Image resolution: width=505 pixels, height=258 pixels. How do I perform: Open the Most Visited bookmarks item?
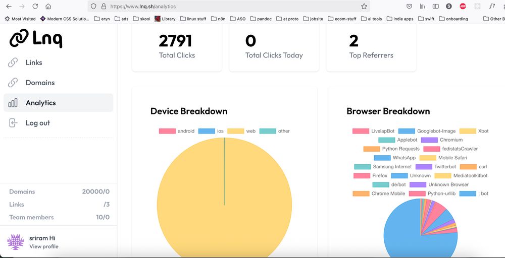pos(20,19)
